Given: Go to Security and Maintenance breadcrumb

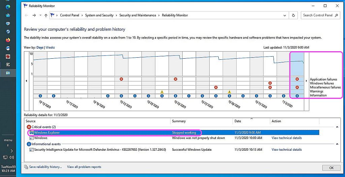Looking at the screenshot, I should pos(138,15).
